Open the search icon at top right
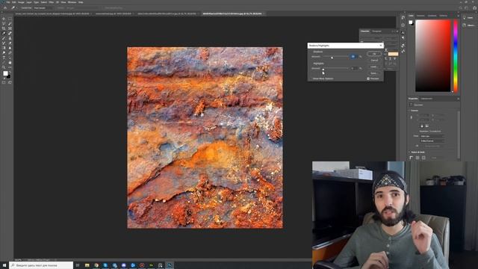This screenshot has height=269, width=478. pyautogui.click(x=460, y=8)
